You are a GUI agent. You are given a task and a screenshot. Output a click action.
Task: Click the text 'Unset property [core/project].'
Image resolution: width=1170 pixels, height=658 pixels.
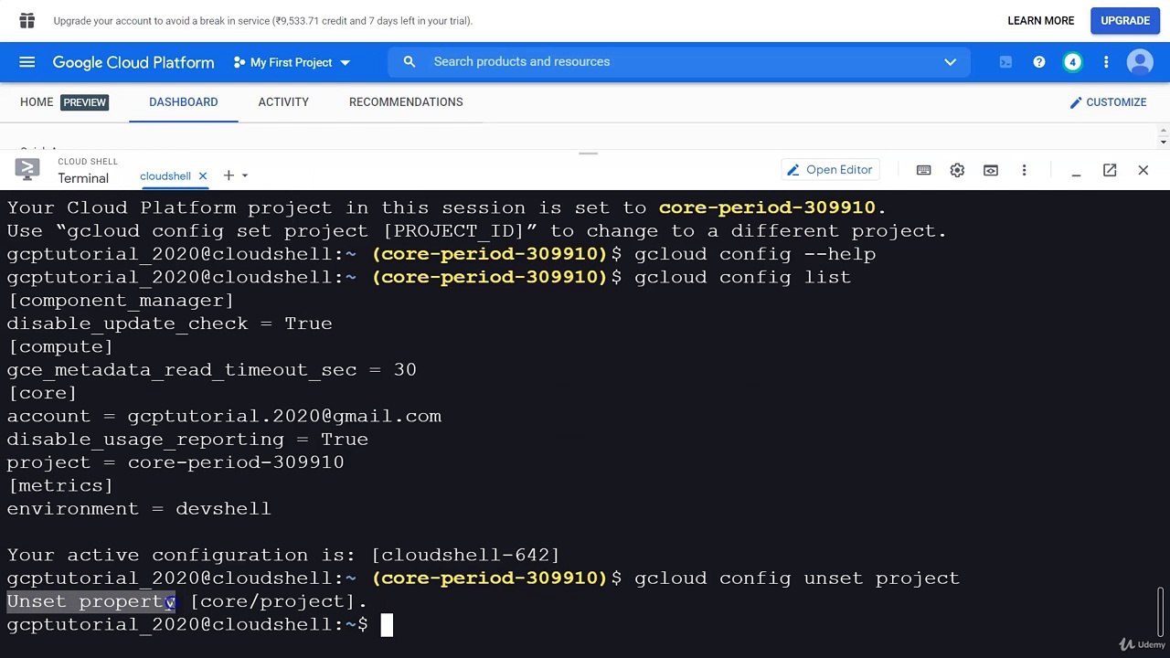pos(187,601)
